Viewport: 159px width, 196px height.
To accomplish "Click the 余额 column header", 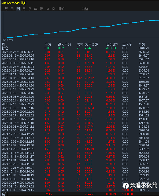I will pyautogui.click(x=142, y=44).
